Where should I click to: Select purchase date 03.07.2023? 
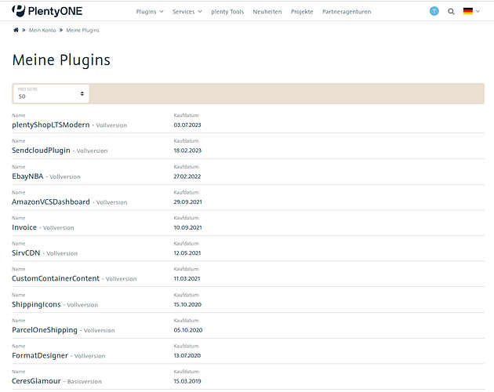[x=187, y=125]
